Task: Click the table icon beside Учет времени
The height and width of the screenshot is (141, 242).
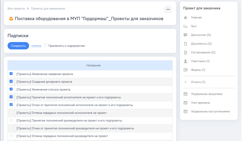Action: [185, 103]
